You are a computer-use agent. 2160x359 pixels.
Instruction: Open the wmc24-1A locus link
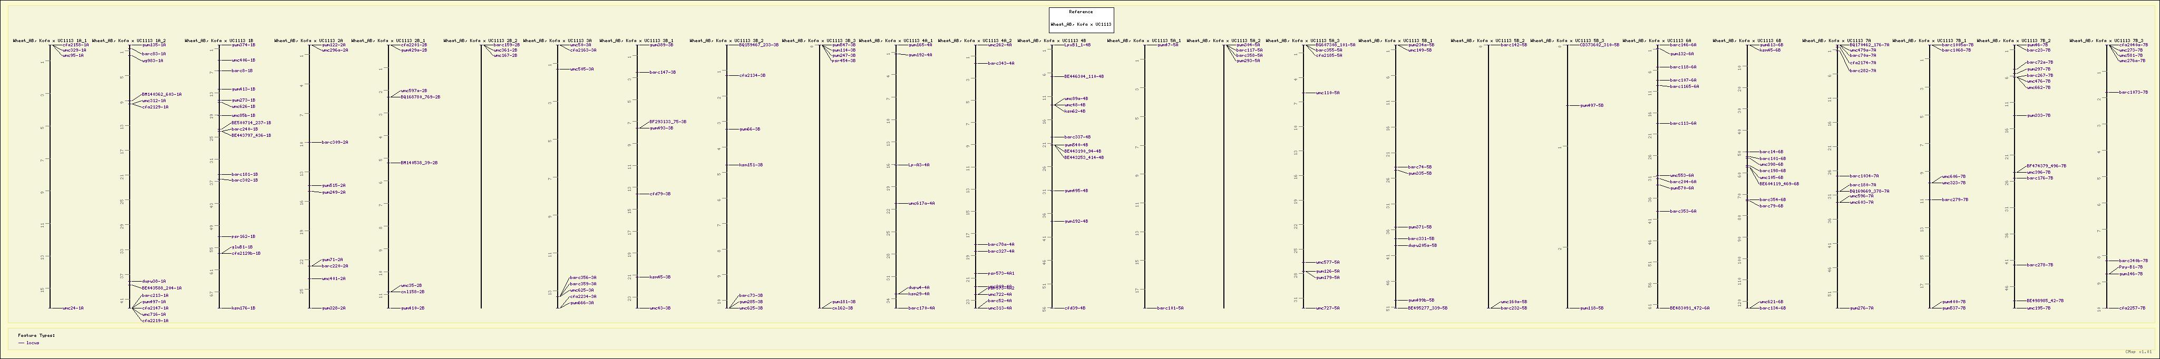73,308
